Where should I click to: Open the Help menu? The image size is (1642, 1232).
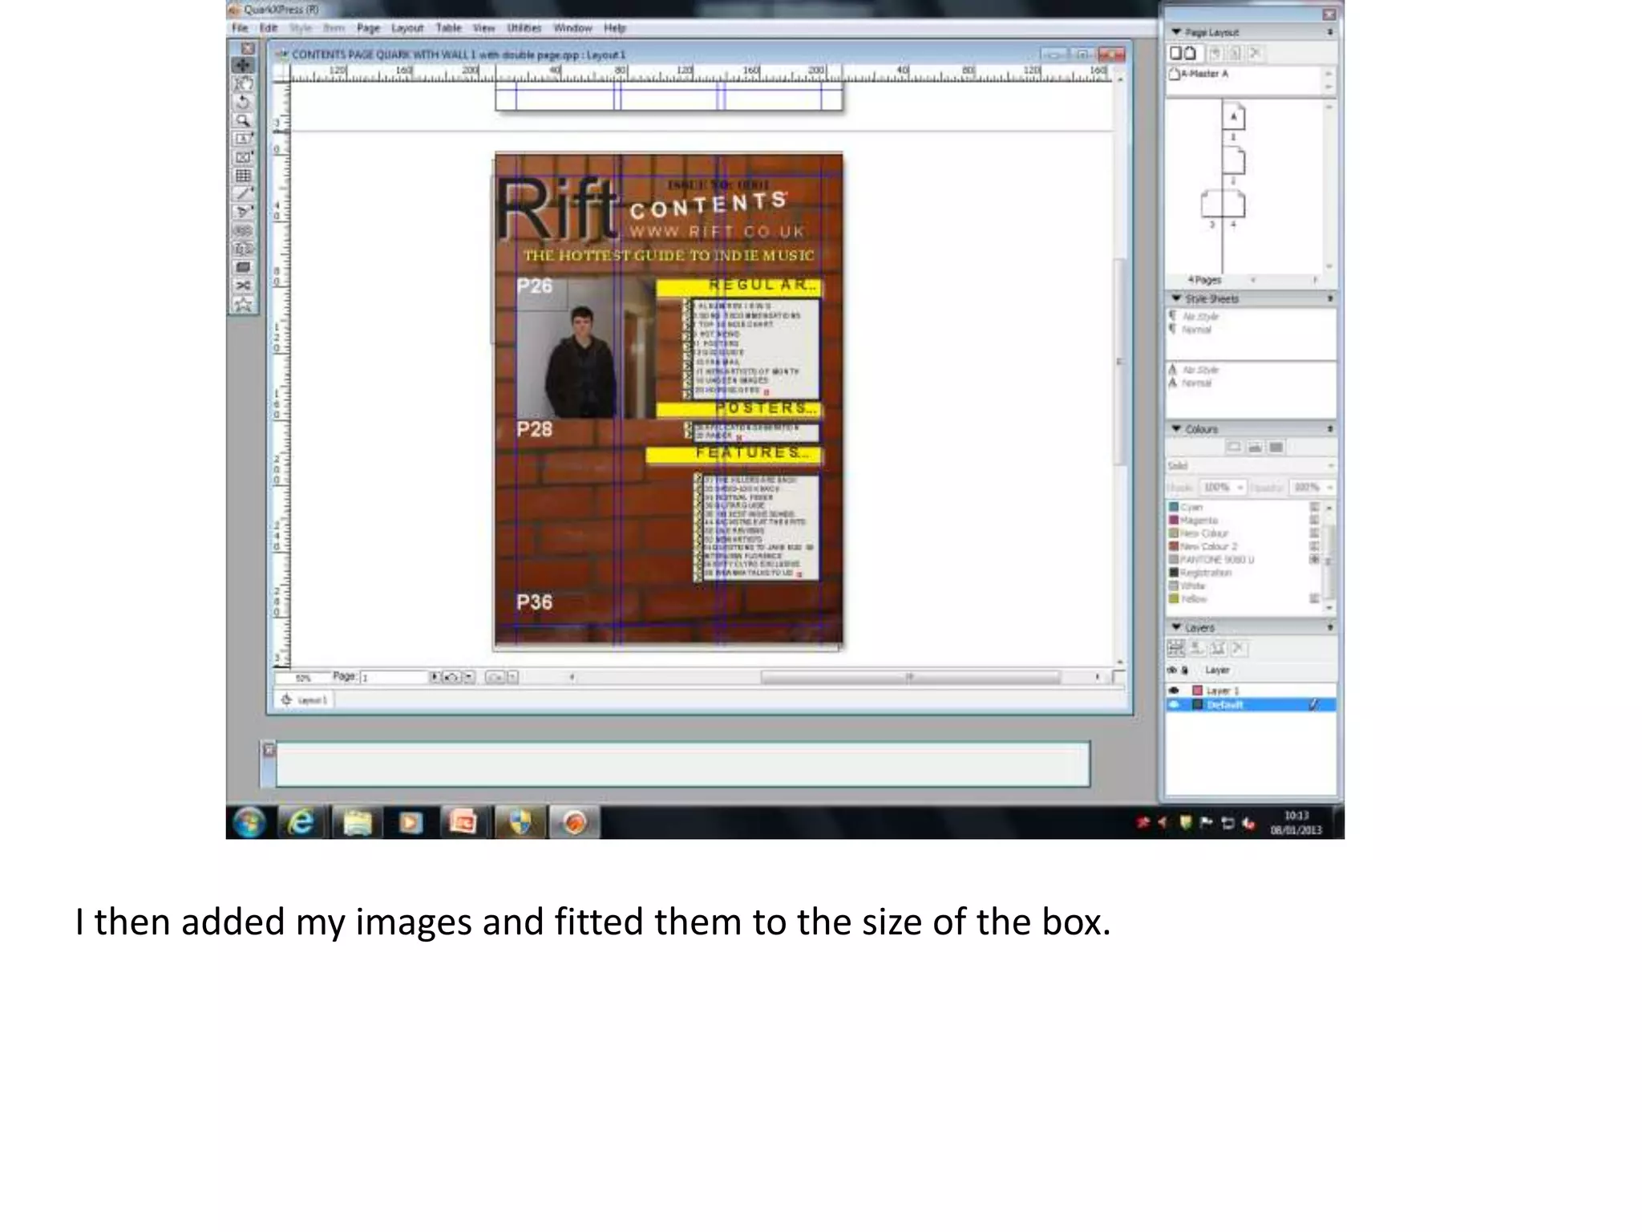point(615,28)
